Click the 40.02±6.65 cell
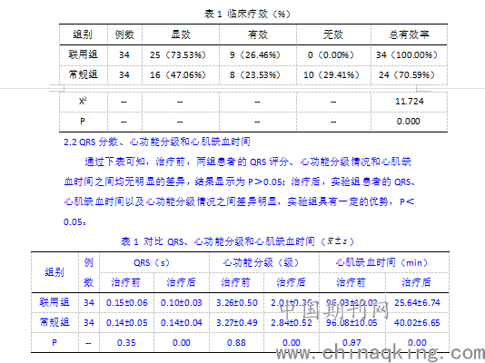 click(x=417, y=323)
